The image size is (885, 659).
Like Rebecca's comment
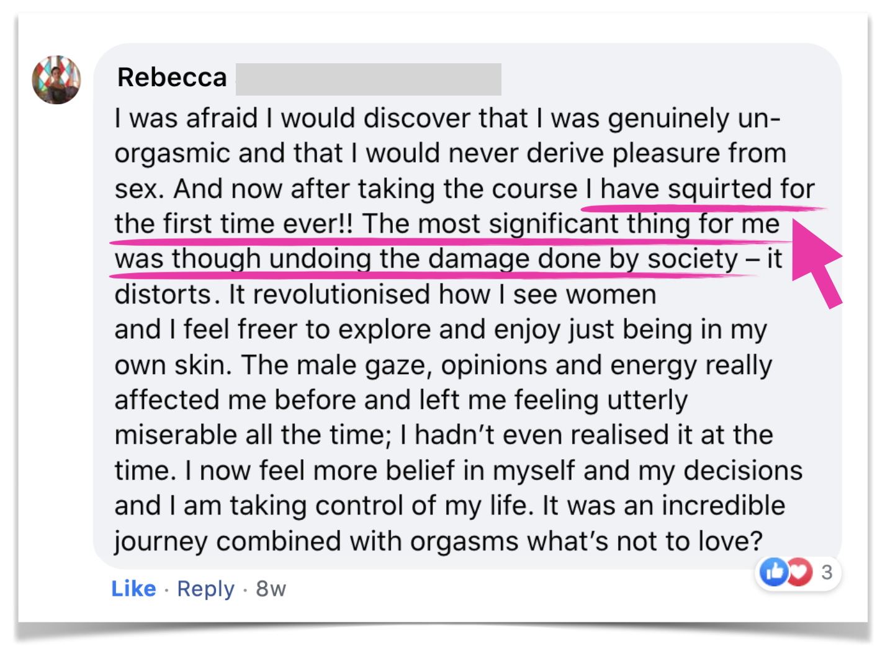[x=133, y=588]
